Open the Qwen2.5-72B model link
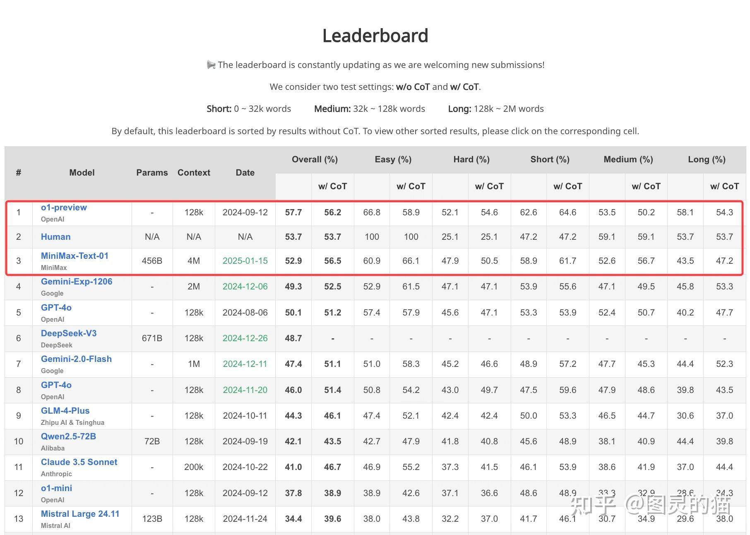Viewport: 750px width, 535px height. 68,436
